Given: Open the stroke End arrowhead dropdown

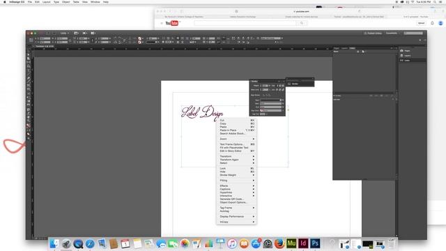Looking at the screenshot, I should [271, 107].
